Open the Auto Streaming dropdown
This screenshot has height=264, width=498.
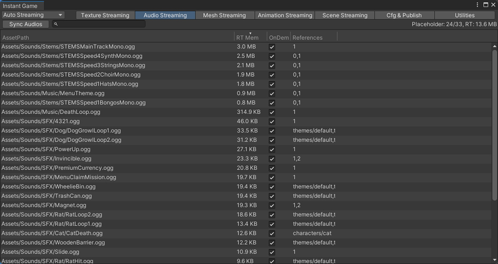(33, 15)
